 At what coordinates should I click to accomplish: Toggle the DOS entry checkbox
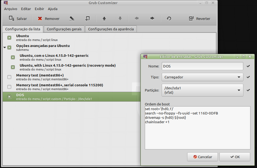pyautogui.click(x=9, y=97)
